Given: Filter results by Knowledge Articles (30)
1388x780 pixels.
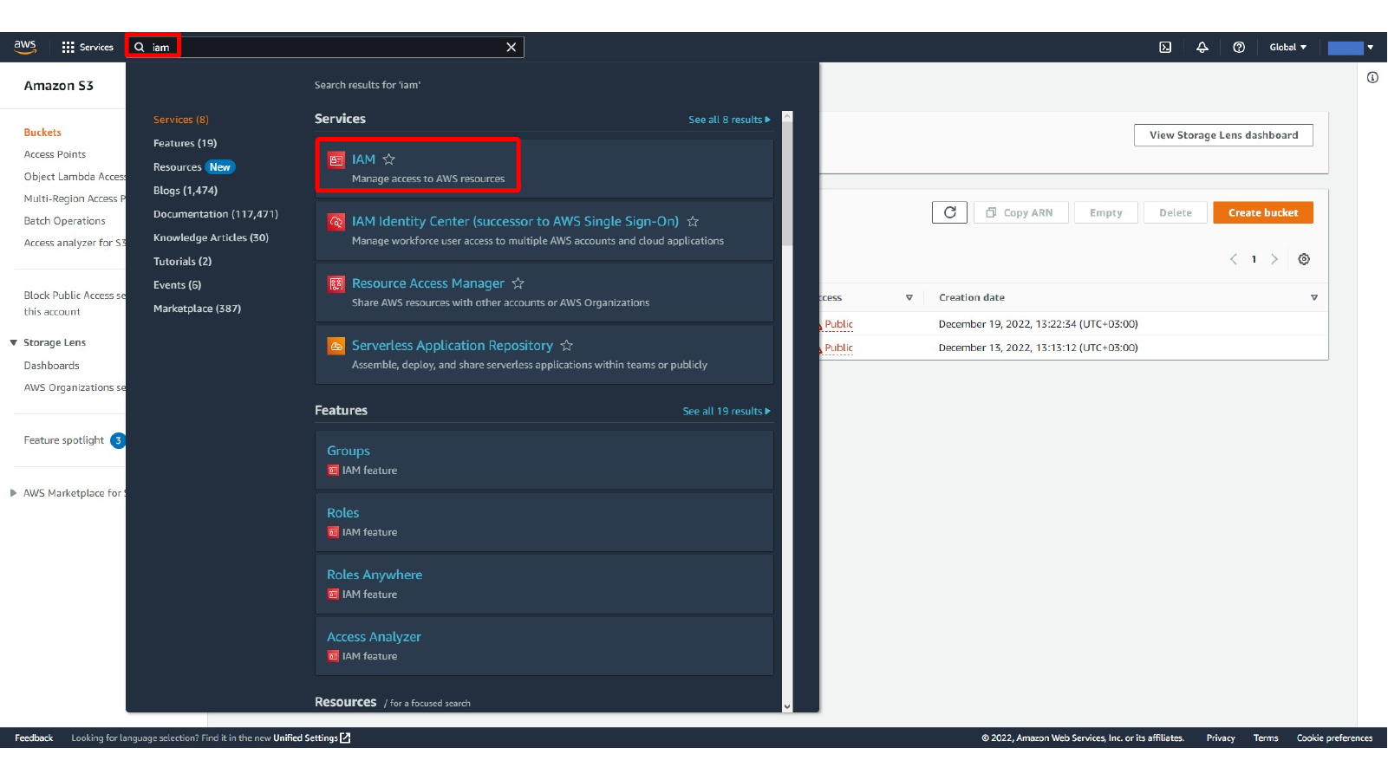Looking at the screenshot, I should tap(212, 237).
